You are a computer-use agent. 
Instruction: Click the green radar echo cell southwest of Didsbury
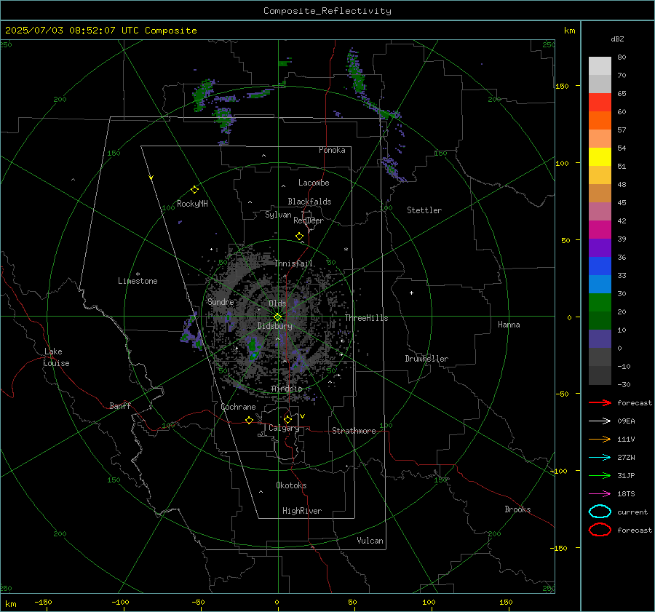(253, 349)
